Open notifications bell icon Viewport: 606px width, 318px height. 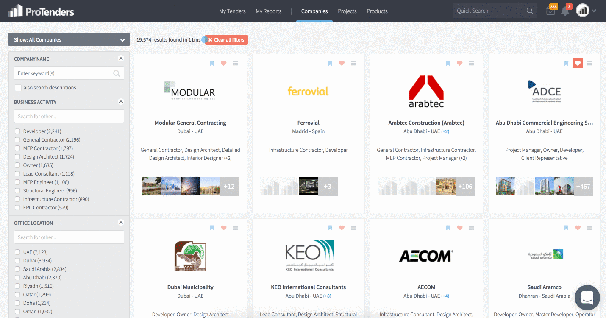point(565,11)
